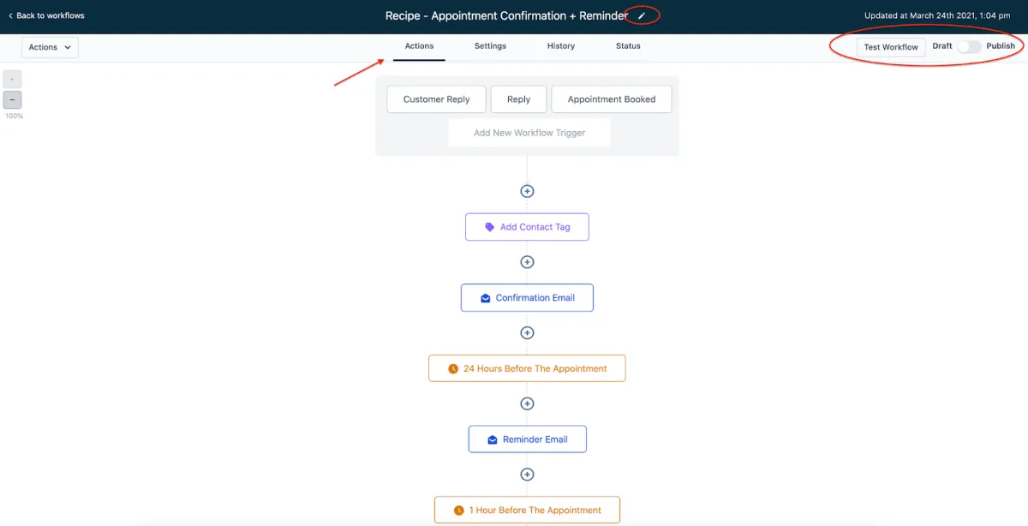
Task: Click clock icon in 24 Hours Before step
Action: click(x=453, y=369)
